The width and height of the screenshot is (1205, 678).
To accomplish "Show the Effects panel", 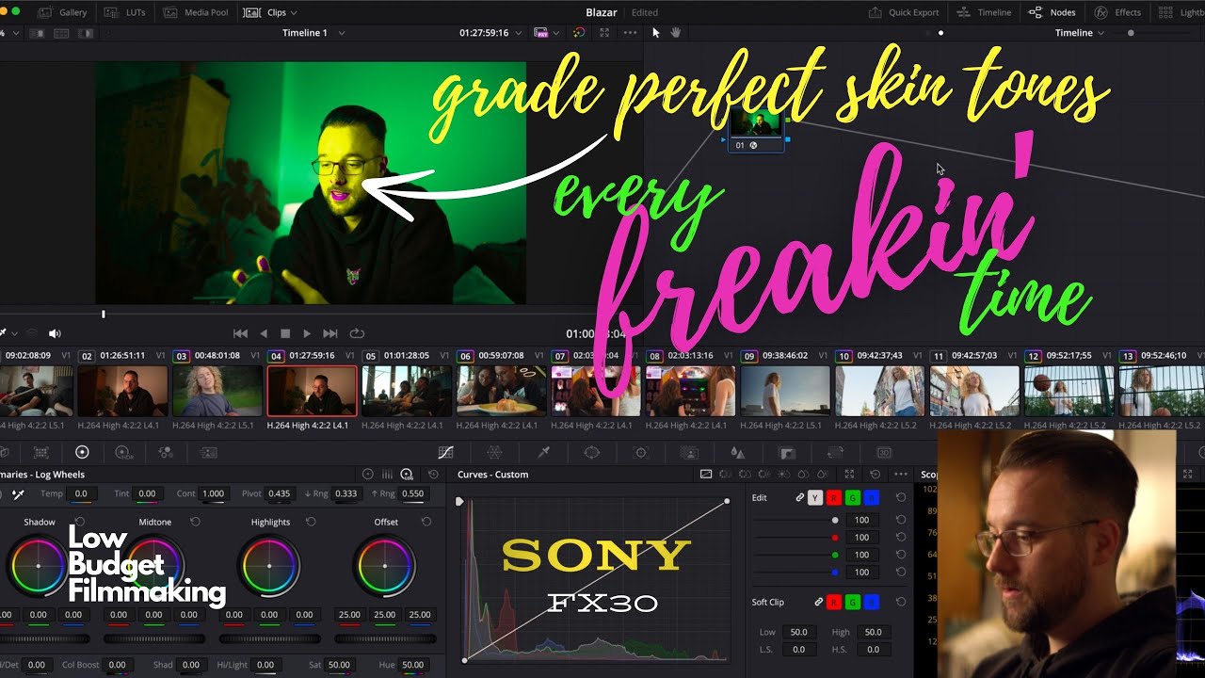I will (1117, 12).
